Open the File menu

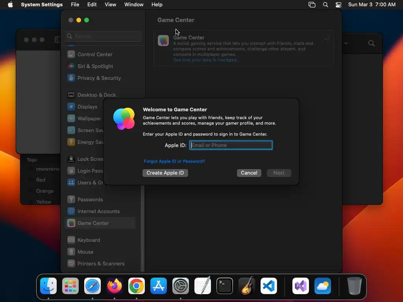pyautogui.click(x=75, y=5)
